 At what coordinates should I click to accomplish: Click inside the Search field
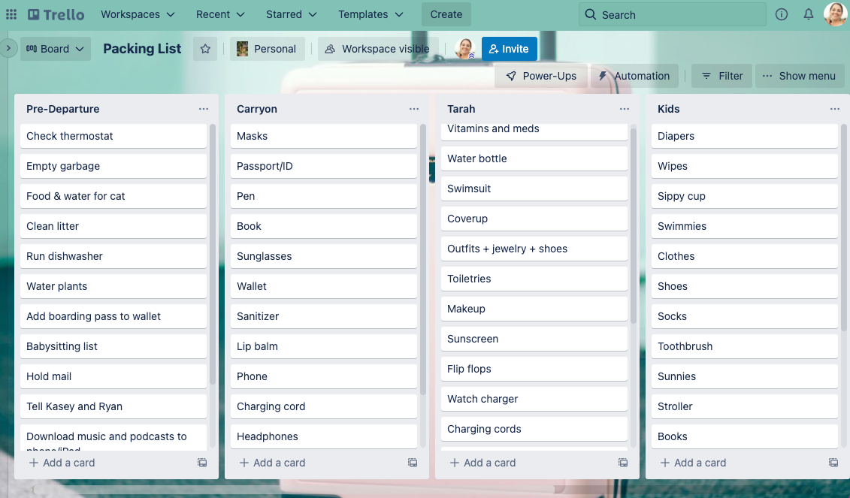(671, 14)
